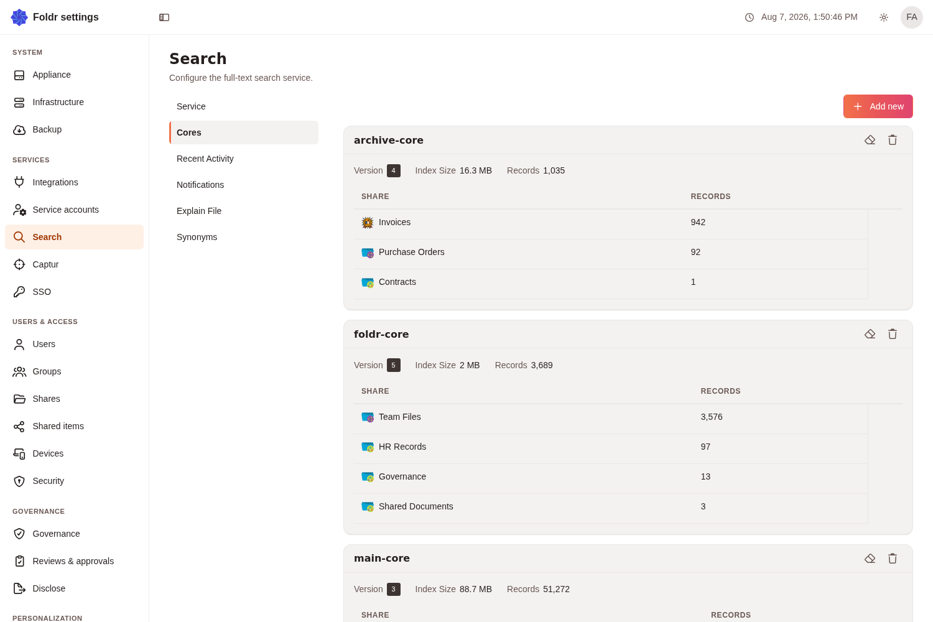Click the Shared Documents share icon

(368, 507)
